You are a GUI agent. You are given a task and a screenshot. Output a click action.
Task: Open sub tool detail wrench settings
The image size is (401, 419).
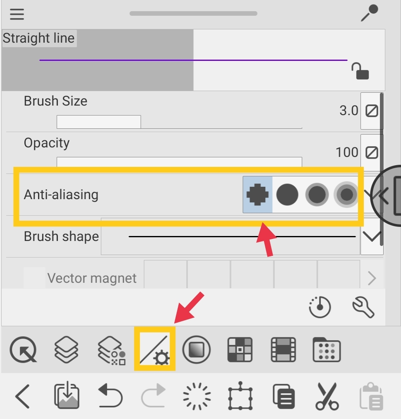[x=363, y=307]
